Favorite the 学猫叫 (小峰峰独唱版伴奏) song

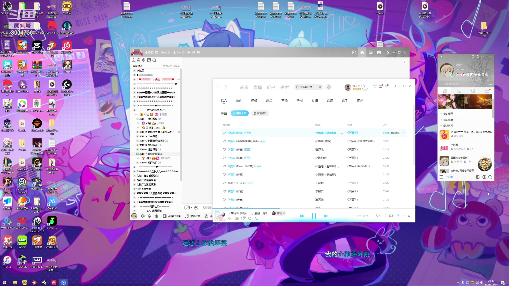coord(224,141)
